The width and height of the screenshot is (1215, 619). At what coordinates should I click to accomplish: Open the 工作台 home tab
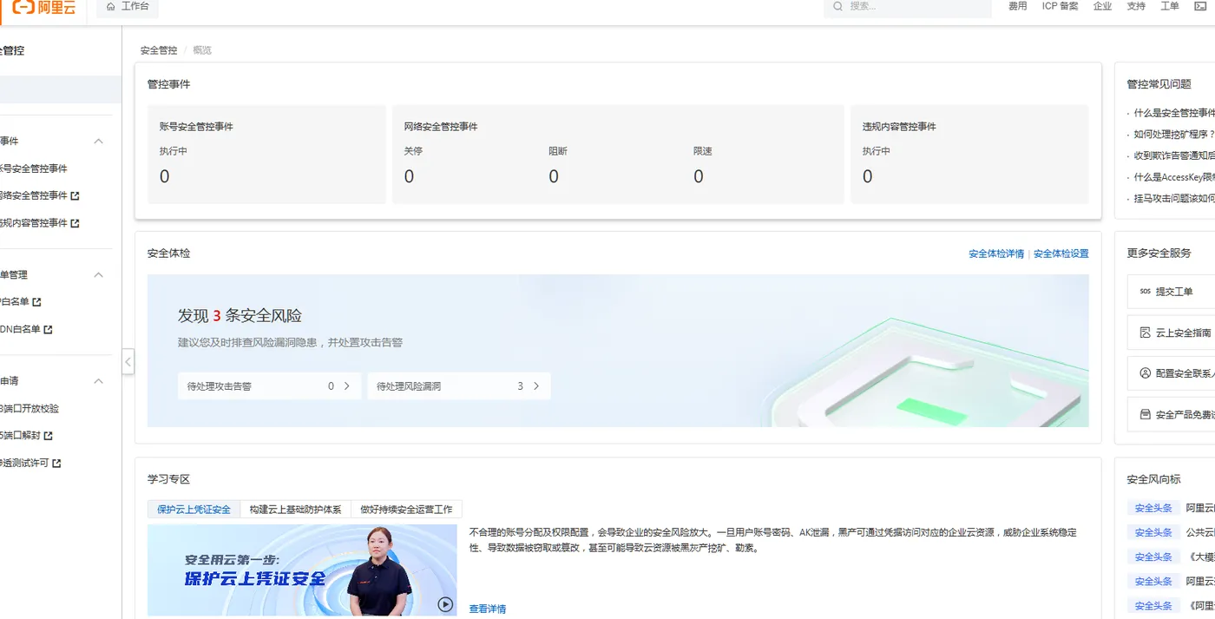point(127,7)
